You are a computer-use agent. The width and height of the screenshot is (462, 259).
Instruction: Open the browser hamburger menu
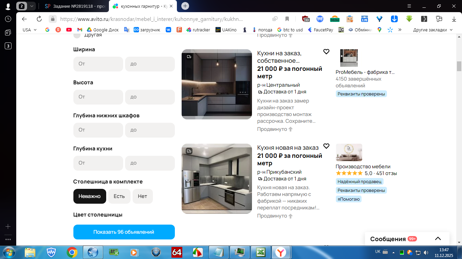pos(409,6)
